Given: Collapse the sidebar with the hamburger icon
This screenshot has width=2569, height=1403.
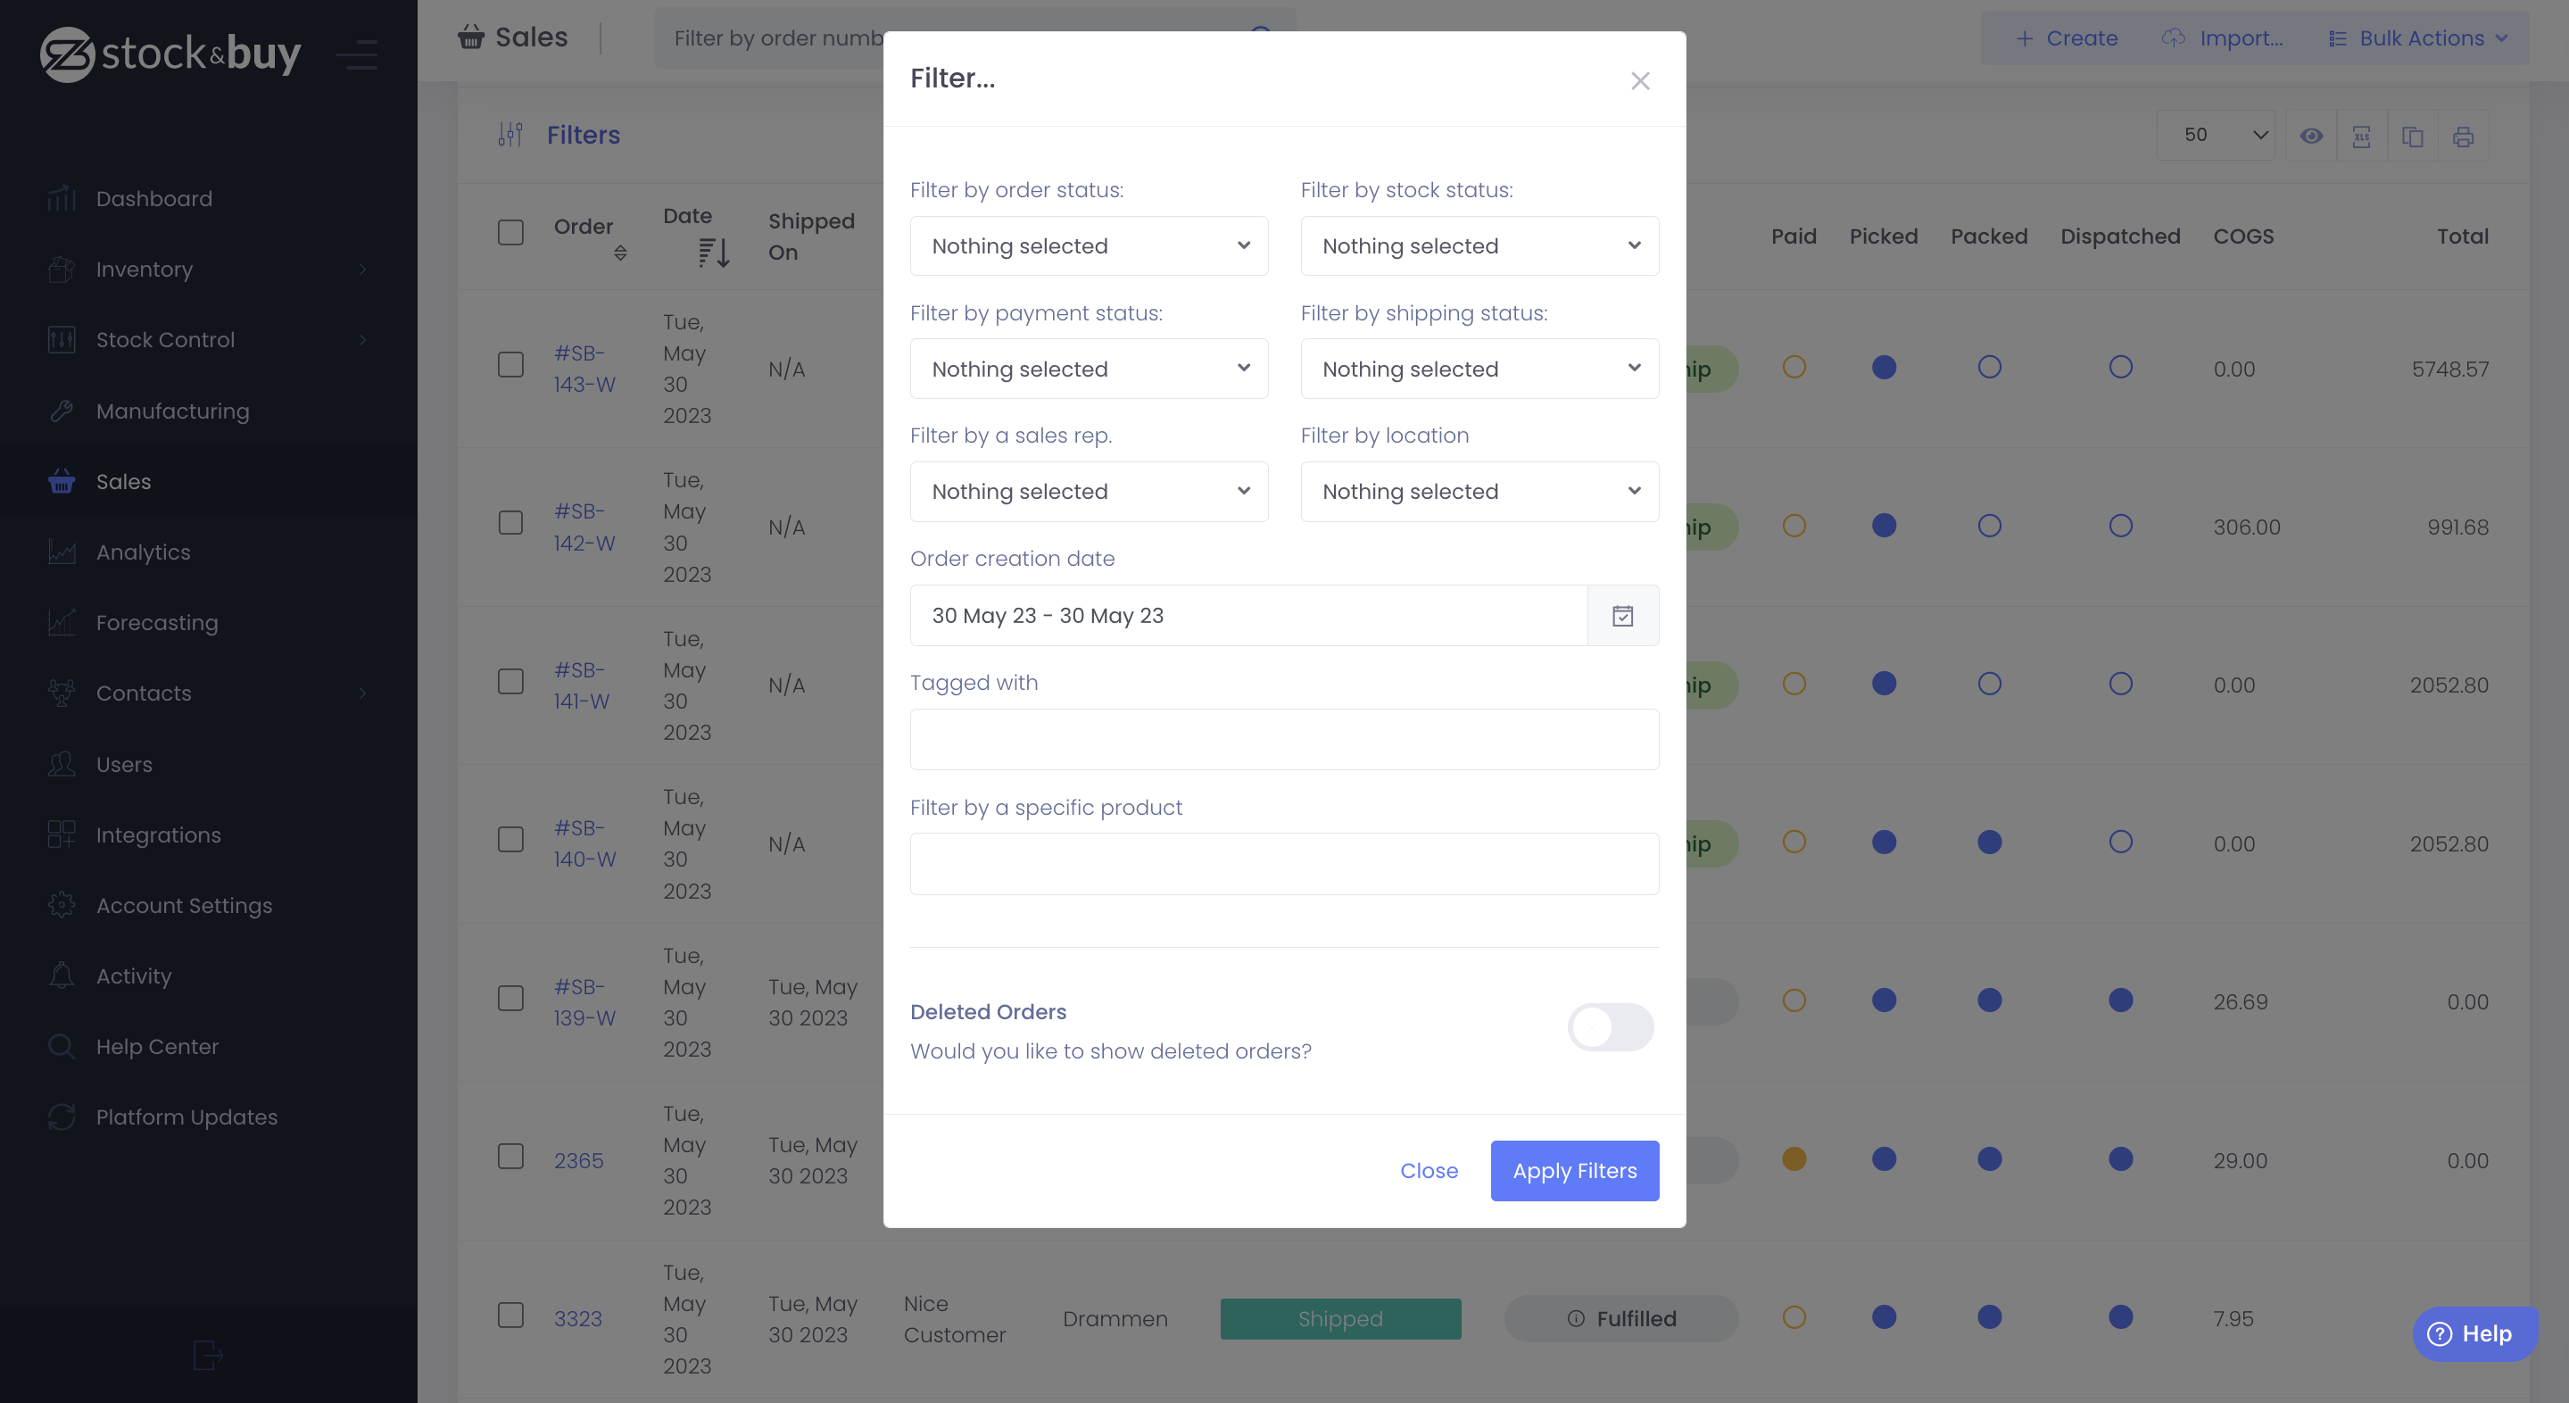Looking at the screenshot, I should point(356,54).
